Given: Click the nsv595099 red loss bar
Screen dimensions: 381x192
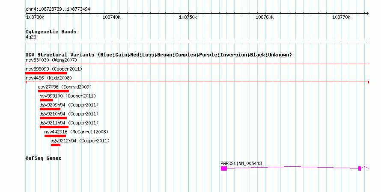Looking at the screenshot, I should pos(46,73).
